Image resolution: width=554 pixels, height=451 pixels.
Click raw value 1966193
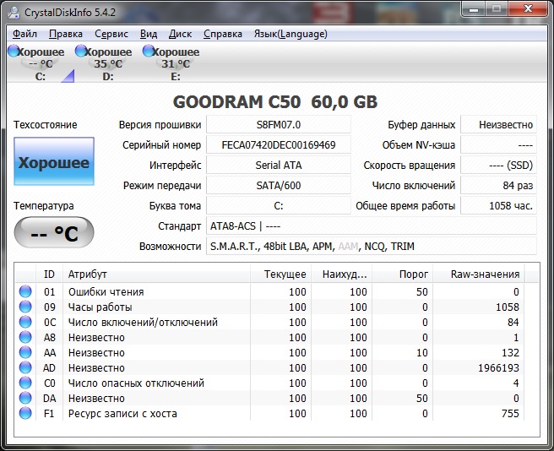tap(498, 368)
